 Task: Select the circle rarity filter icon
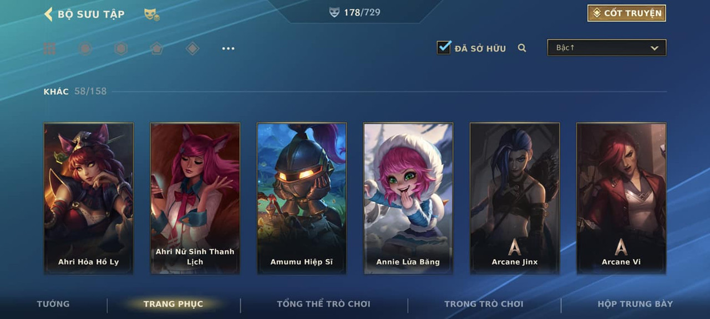coord(85,49)
